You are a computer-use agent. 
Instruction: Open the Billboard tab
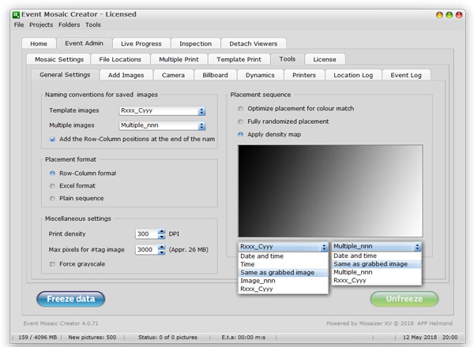click(x=215, y=75)
